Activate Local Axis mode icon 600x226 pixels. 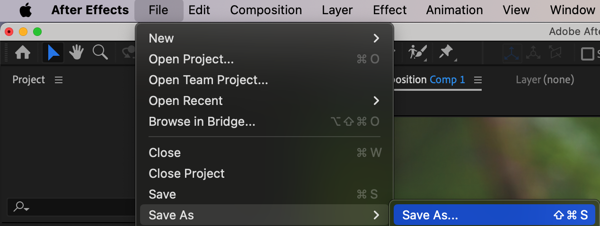pos(512,53)
